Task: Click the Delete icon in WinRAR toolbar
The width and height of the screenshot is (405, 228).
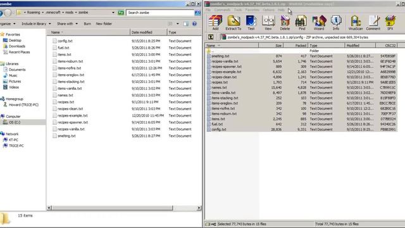Action: pos(285,23)
